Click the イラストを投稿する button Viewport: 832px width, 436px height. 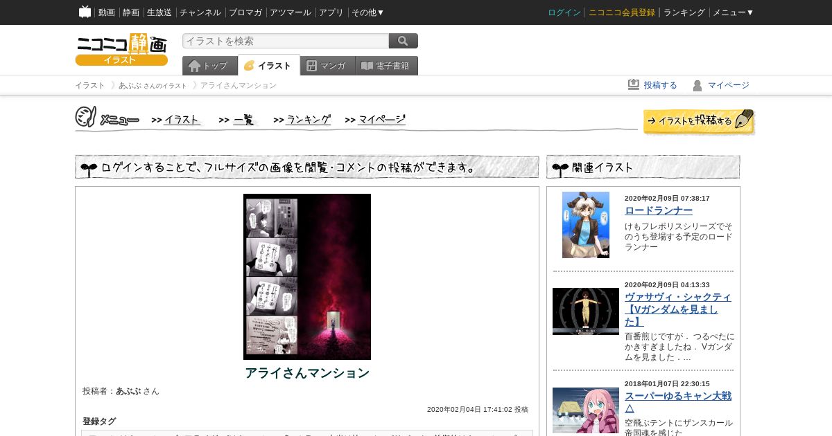pyautogui.click(x=699, y=121)
